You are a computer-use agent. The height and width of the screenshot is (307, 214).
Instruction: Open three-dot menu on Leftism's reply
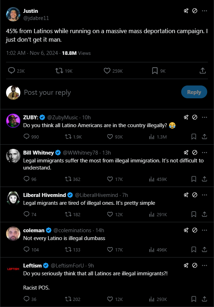click(x=204, y=265)
